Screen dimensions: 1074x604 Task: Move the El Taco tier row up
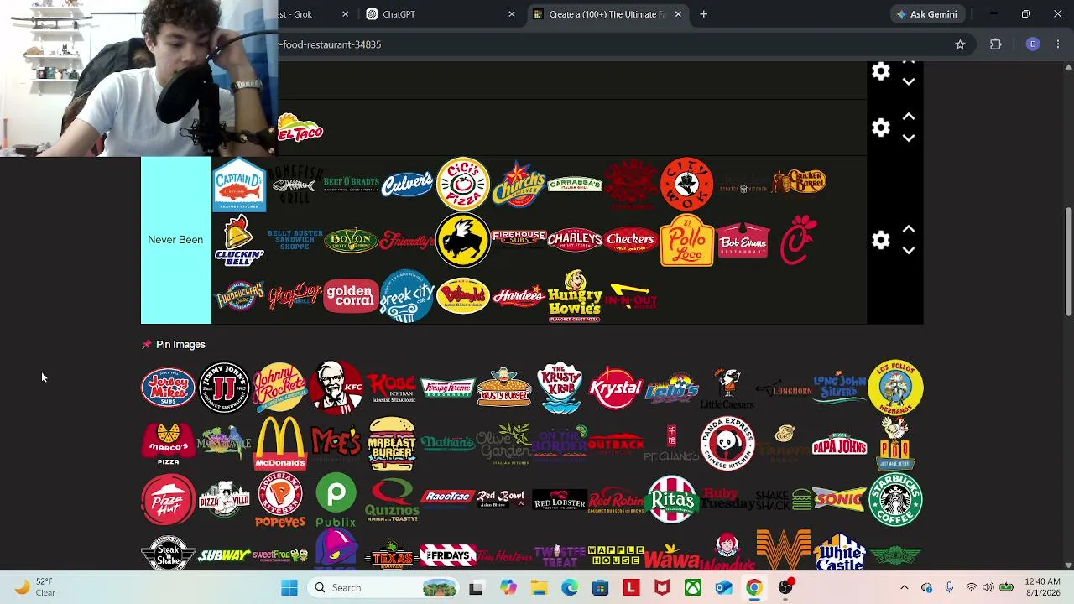(x=908, y=117)
